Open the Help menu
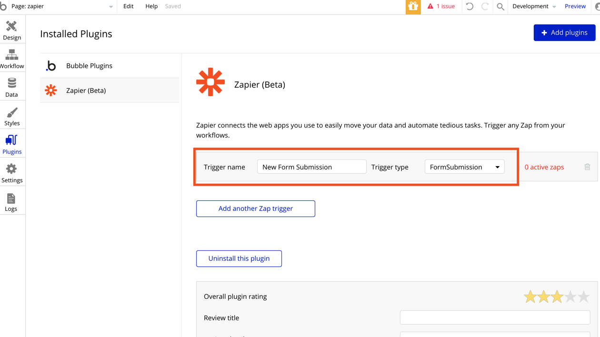This screenshot has height=337, width=600. [x=151, y=6]
